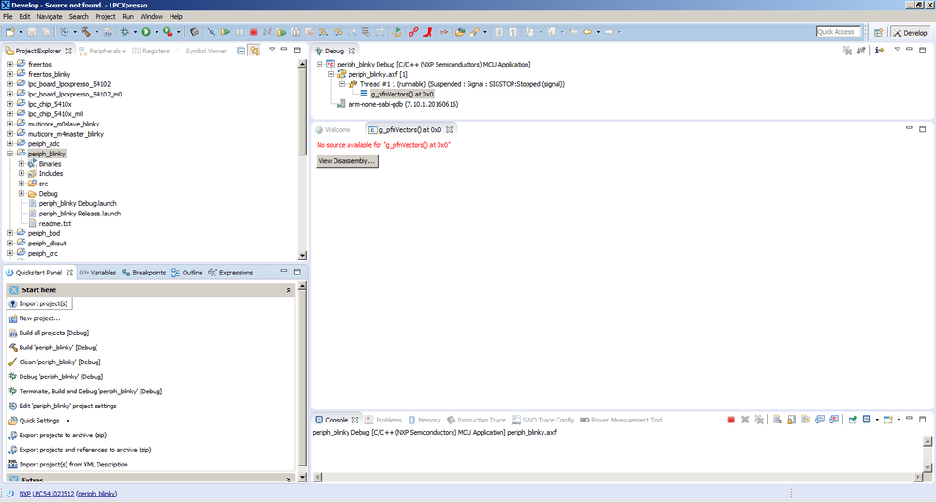Screen dimensions: 936x503
Task: Click Project Explorer scrollbar down arrow
Action: coord(302,256)
